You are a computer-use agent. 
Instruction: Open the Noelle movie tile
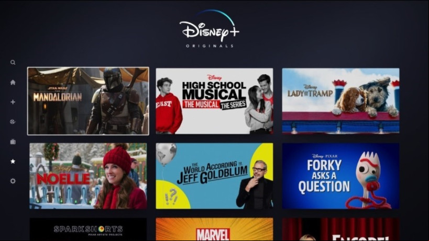point(88,176)
